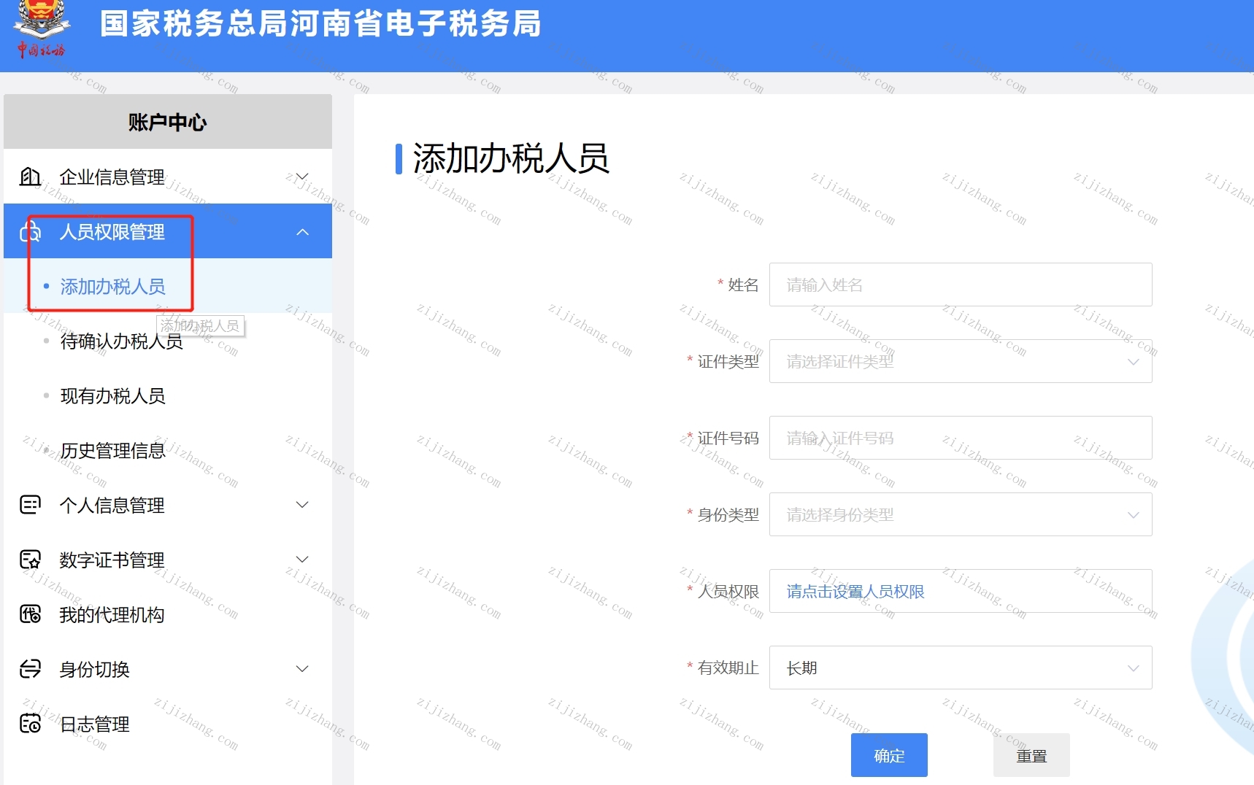Click the 日志管理 log icon

point(30,724)
